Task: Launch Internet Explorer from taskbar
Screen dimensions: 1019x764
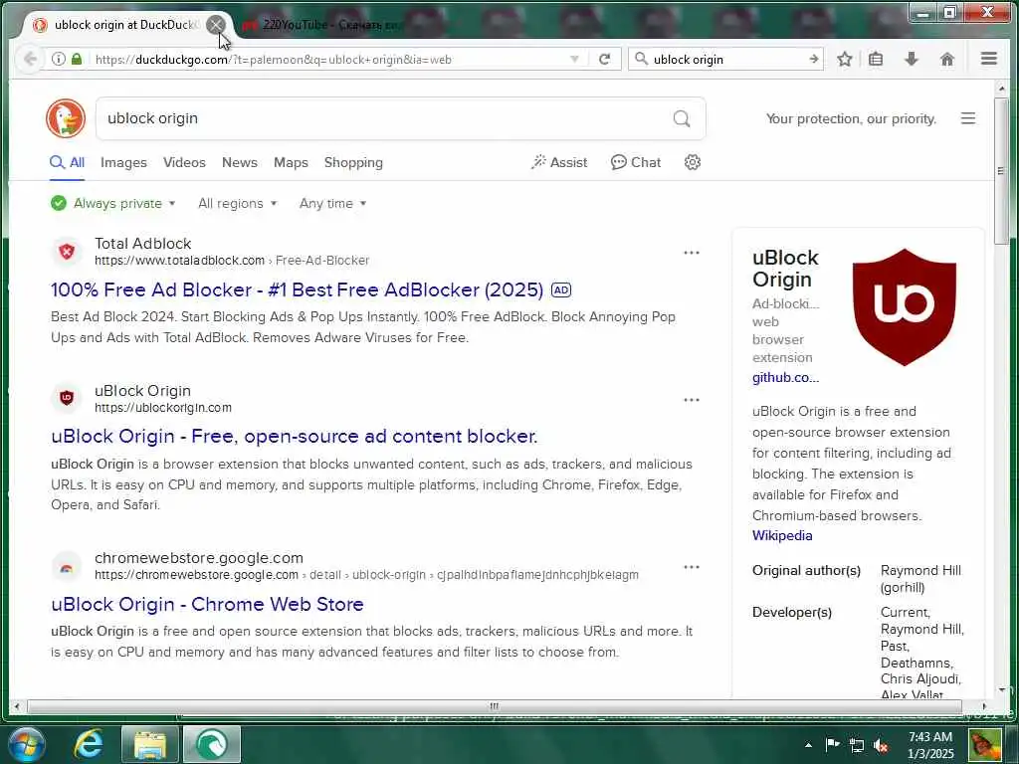Action: pos(88,744)
